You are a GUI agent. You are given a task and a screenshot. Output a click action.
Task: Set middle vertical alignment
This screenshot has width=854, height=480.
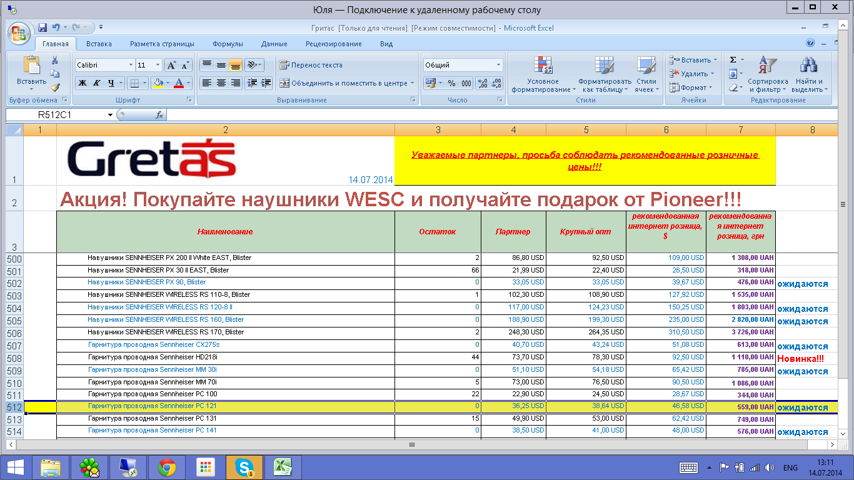[x=221, y=65]
